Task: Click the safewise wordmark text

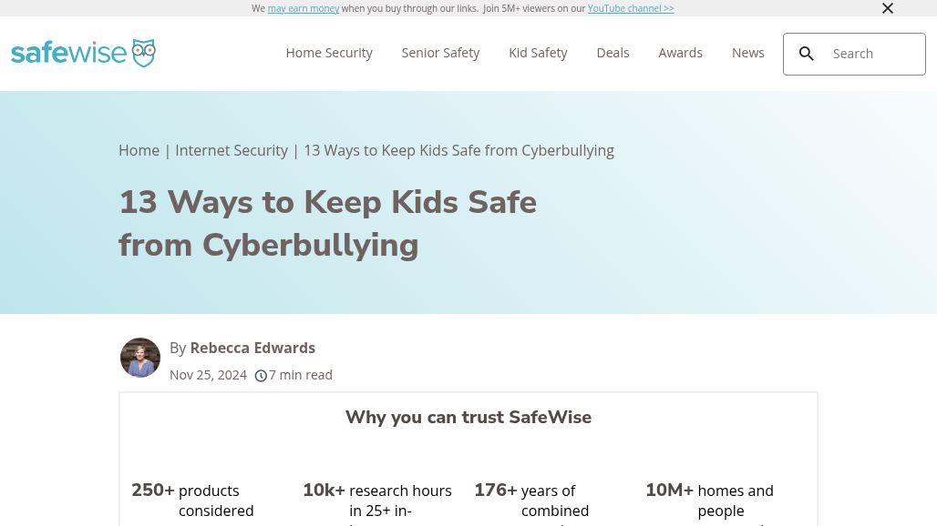Action: point(68,53)
